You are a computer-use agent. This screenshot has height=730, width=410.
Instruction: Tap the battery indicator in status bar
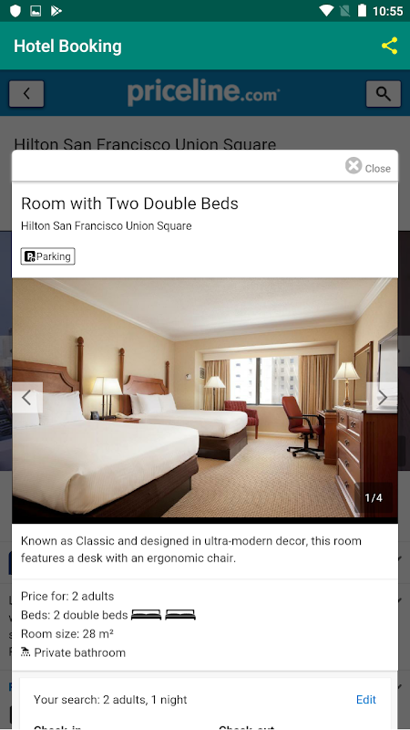pyautogui.click(x=362, y=11)
